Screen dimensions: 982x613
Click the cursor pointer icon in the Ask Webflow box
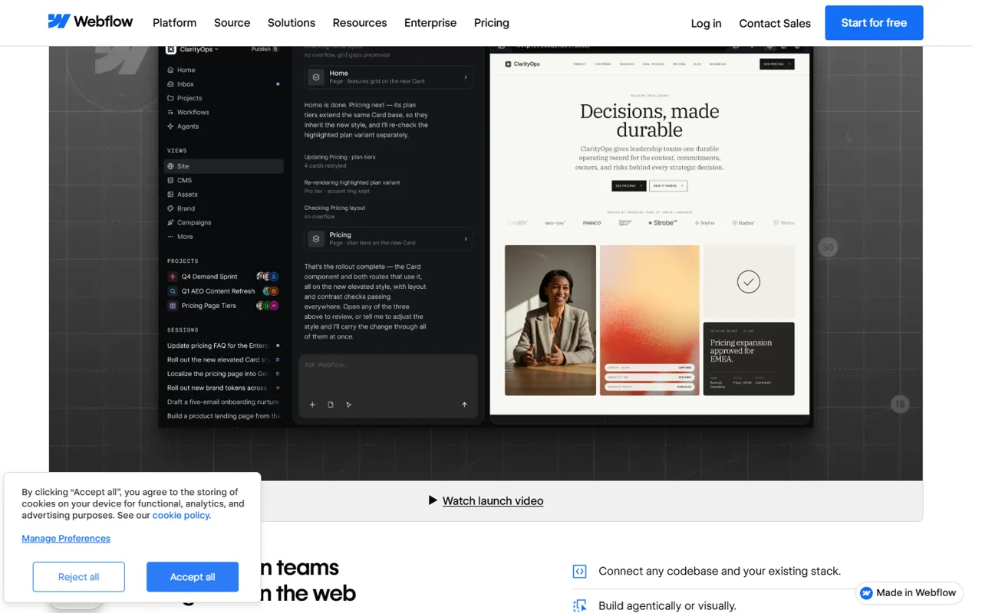point(349,405)
